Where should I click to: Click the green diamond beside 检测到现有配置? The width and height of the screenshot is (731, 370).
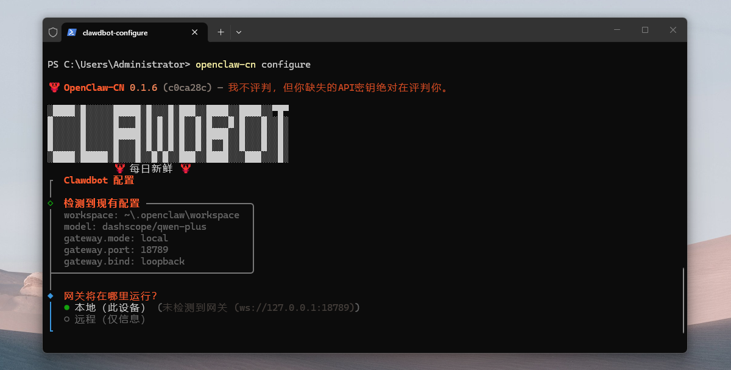click(x=51, y=203)
